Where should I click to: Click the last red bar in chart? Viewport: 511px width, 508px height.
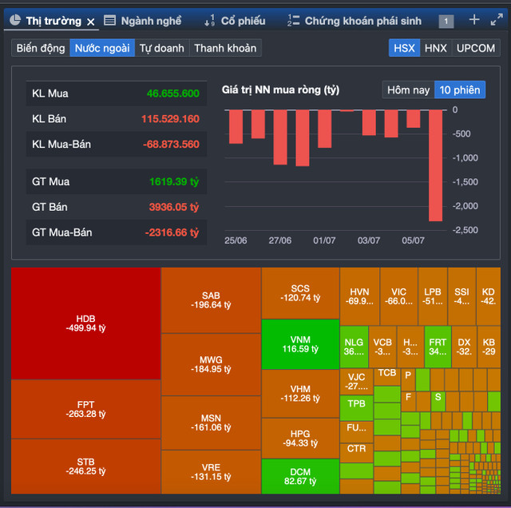tap(435, 165)
